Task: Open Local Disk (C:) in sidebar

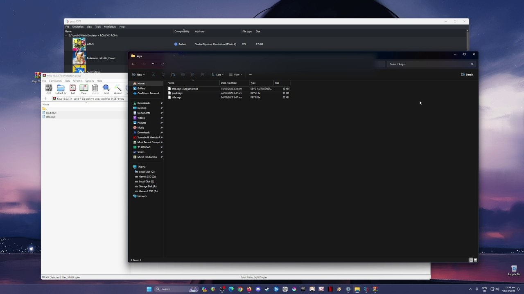Action: (x=146, y=171)
